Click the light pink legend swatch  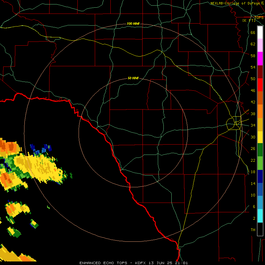click(x=260, y=45)
